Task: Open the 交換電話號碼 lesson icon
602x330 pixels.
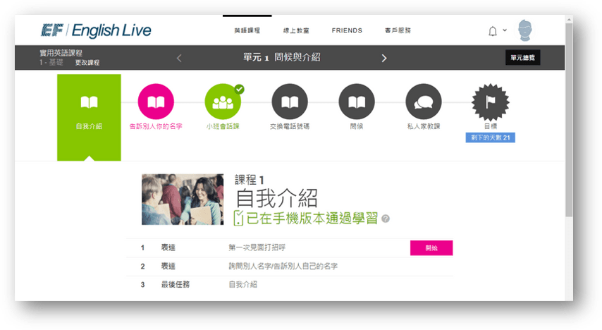Action: click(289, 102)
